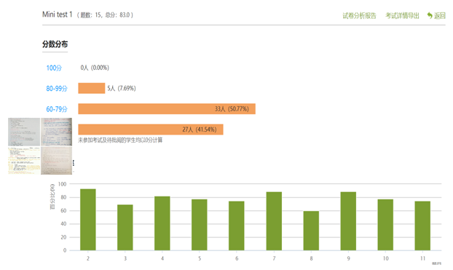Open the 试卷分析报告 link
Image resolution: width=453 pixels, height=270 pixels.
pyautogui.click(x=359, y=15)
